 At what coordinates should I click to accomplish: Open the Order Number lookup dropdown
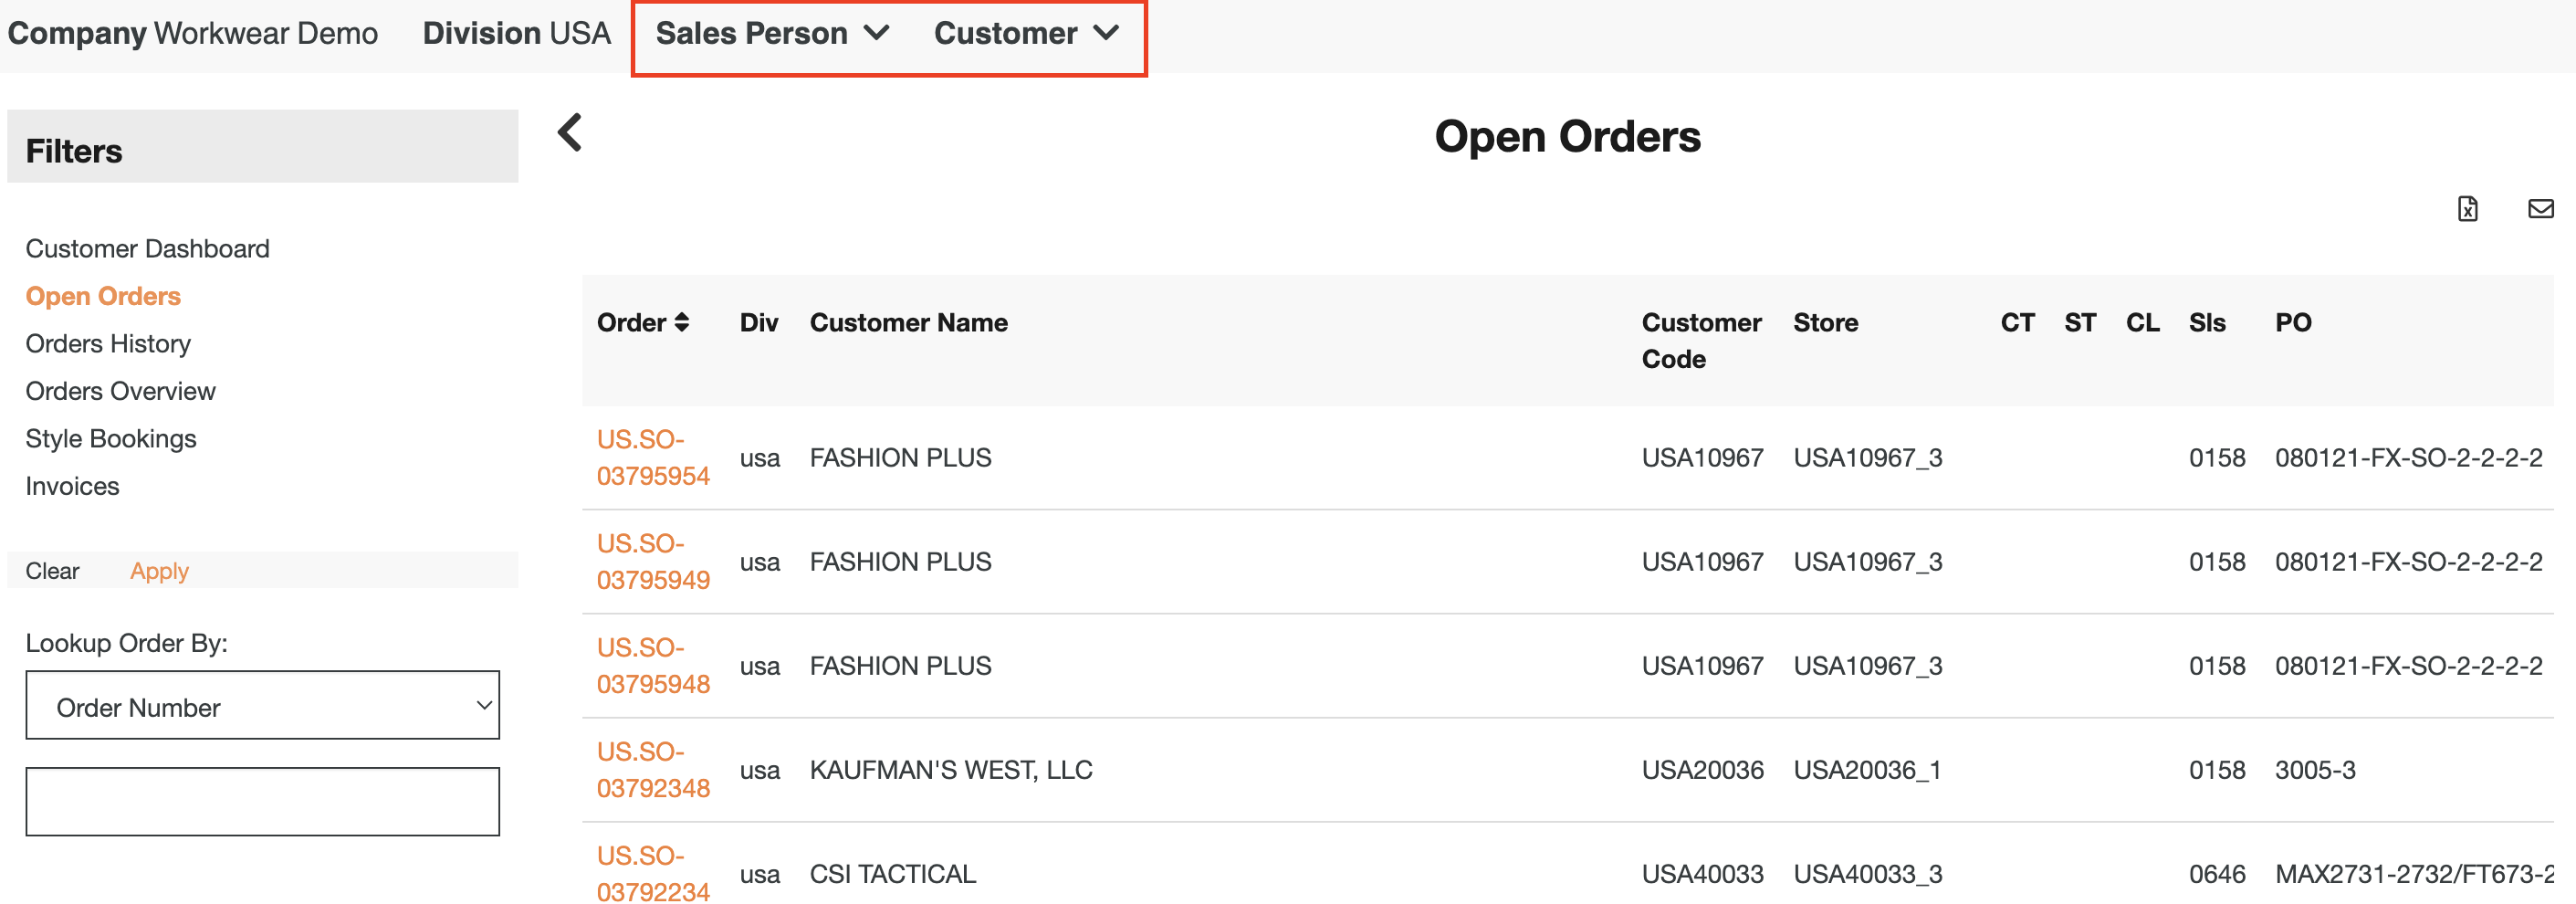(x=262, y=705)
